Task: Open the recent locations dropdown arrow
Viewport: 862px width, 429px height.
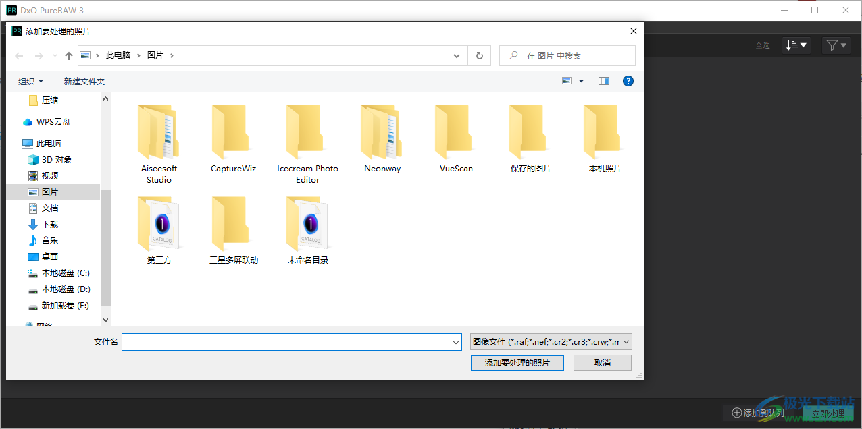Action: tap(55, 56)
